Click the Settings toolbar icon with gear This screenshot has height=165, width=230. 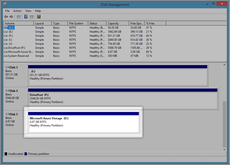tap(39, 17)
